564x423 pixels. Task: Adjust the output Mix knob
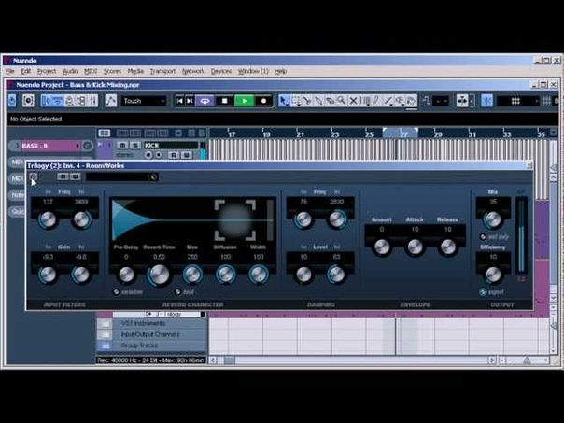click(x=493, y=219)
